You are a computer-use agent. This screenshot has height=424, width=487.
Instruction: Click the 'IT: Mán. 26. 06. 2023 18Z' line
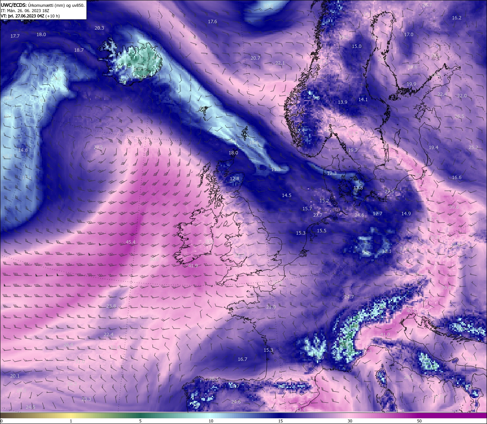point(25,11)
